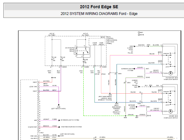Click the upper "INTERIOR LIGHTS SYSTEM" label
This screenshot has width=184, height=140.
click(x=127, y=70)
